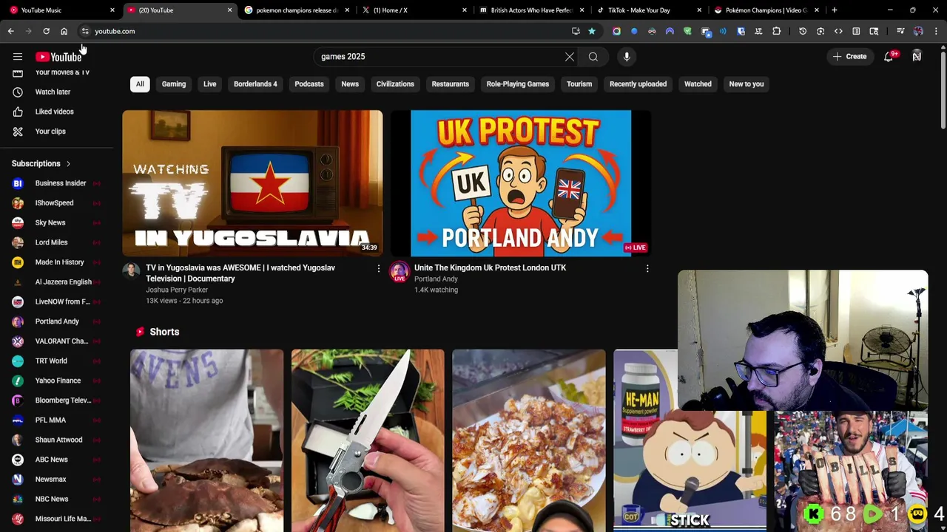This screenshot has height=532, width=947.
Task: Expand the Subscriptions section
Action: [x=41, y=164]
